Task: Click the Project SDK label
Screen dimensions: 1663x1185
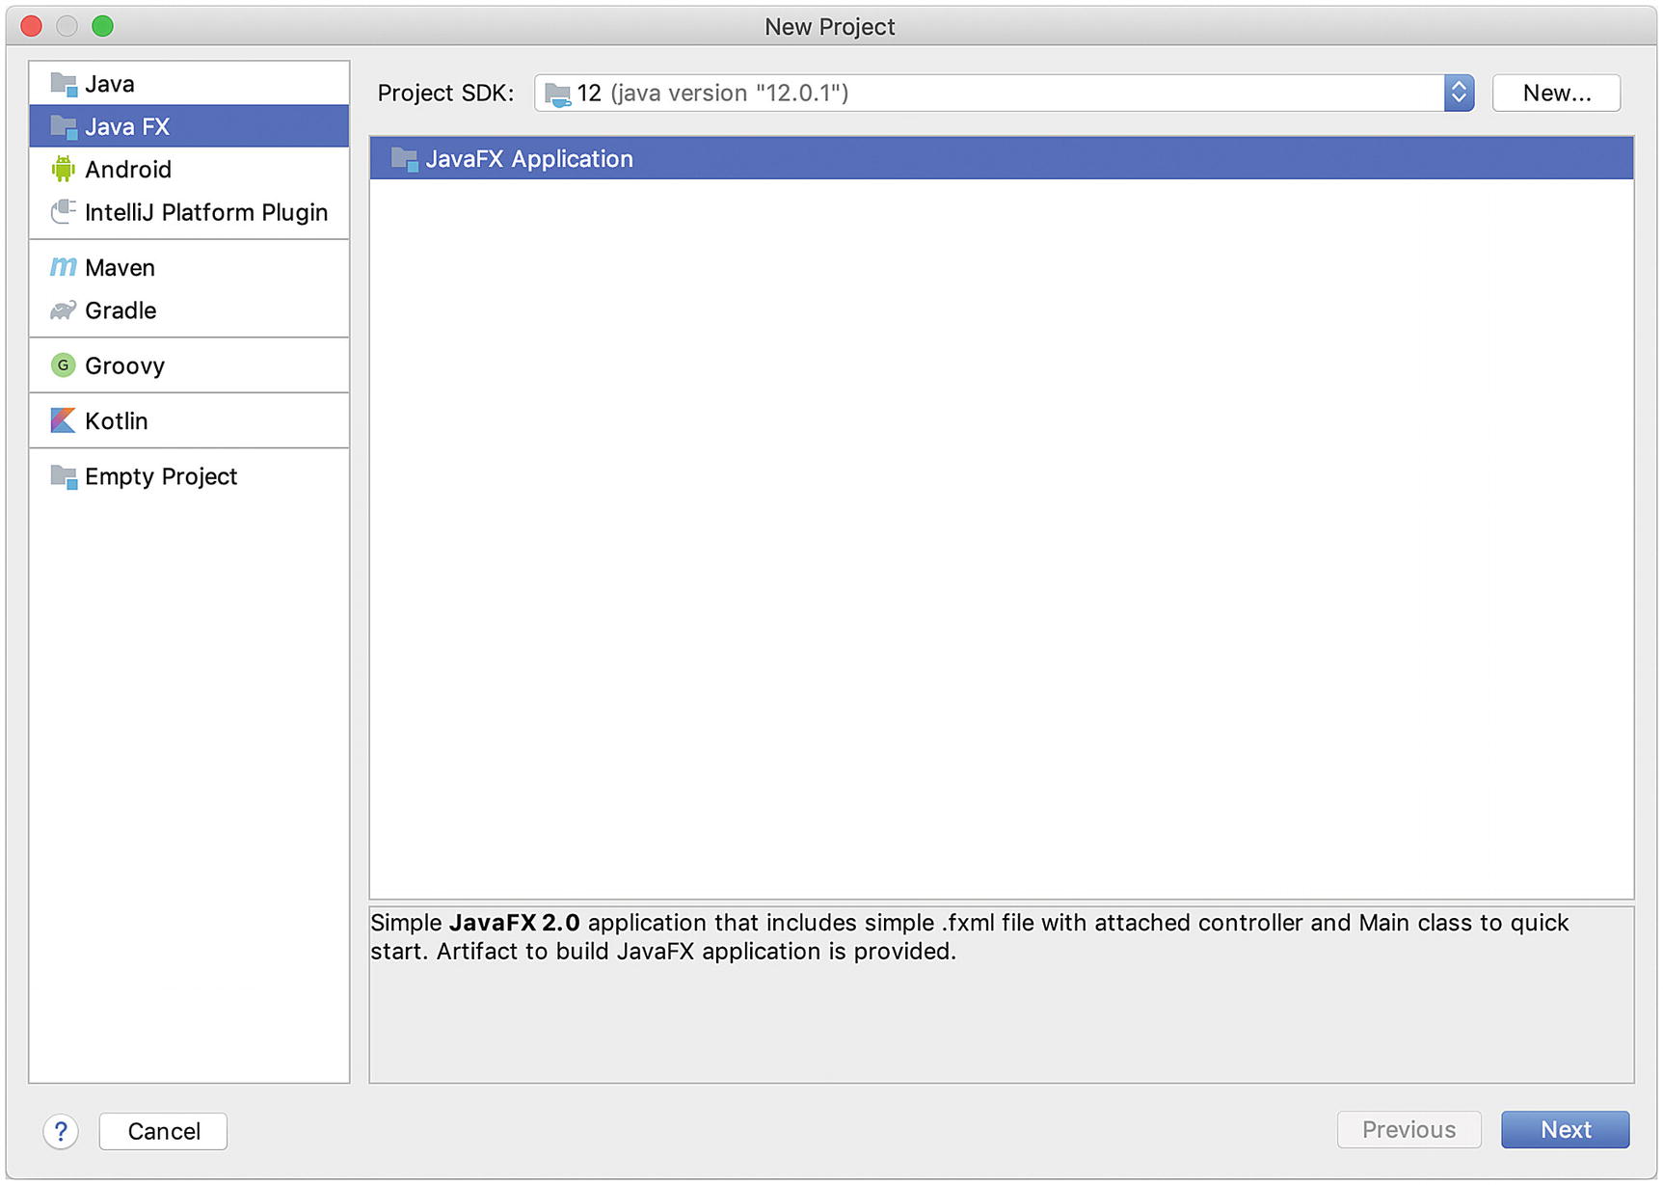Action: [x=445, y=94]
